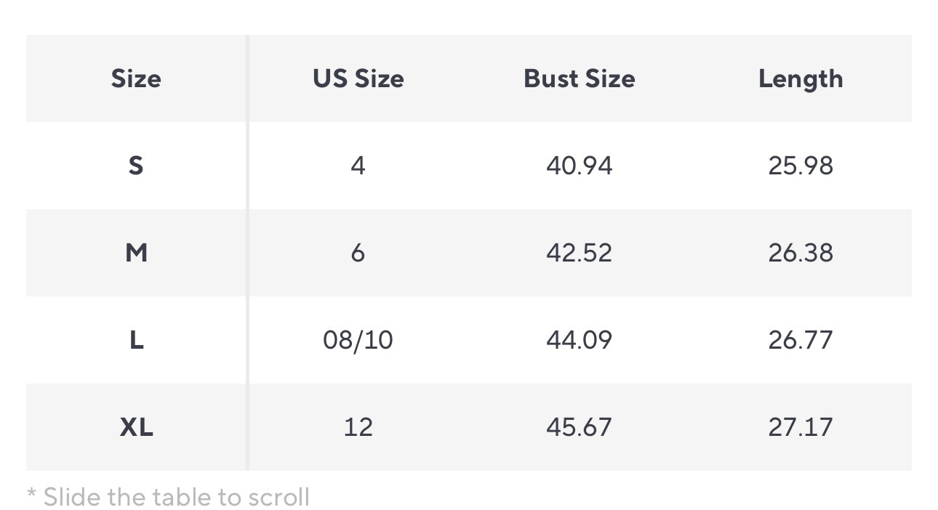This screenshot has height=510, width=938.
Task: Select the 08/10 US size cell
Action: (358, 340)
